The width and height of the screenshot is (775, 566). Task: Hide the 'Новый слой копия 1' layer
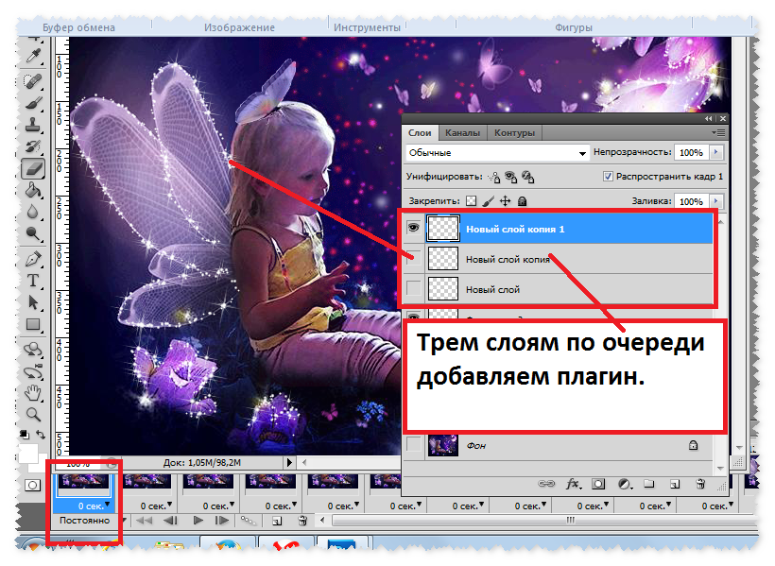point(413,228)
